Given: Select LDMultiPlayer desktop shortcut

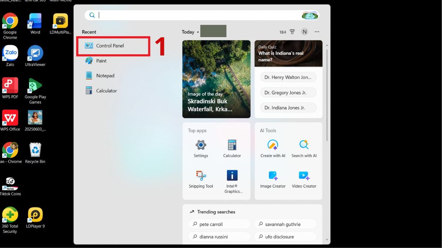Looking at the screenshot, I should [x=60, y=24].
